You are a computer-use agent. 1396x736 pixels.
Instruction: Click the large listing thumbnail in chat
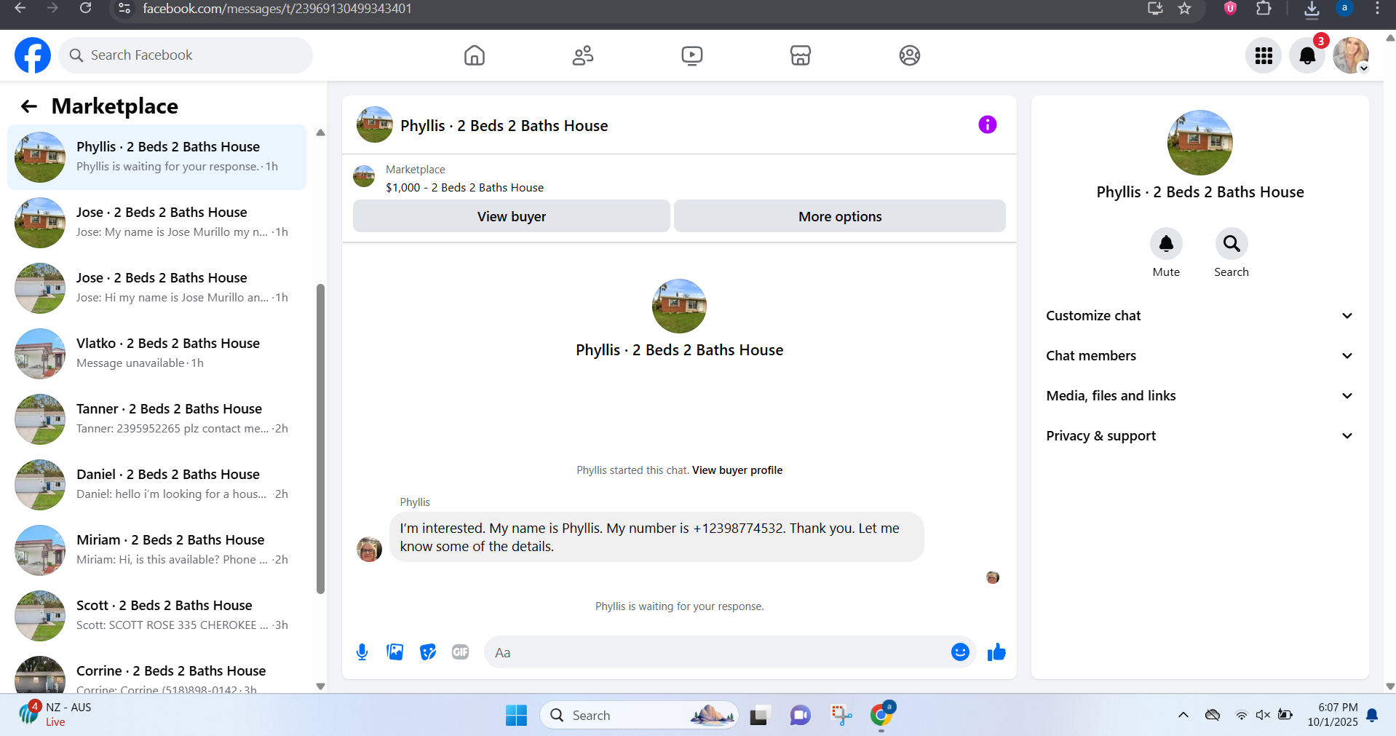point(679,306)
